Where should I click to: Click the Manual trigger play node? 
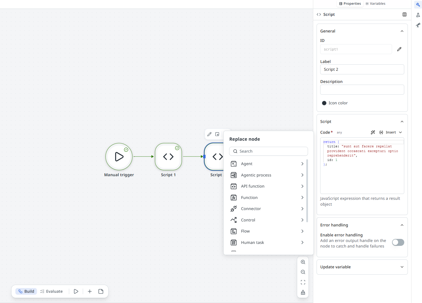(x=119, y=156)
